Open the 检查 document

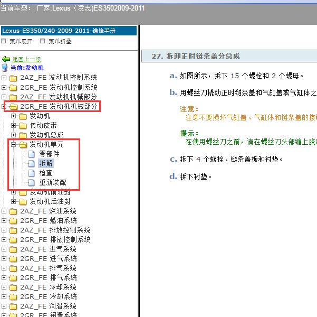tap(46, 173)
